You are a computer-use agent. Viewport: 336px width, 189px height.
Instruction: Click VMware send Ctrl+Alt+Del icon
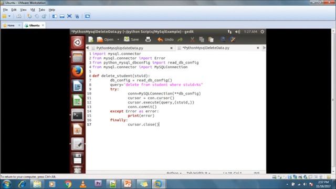pos(19,16)
